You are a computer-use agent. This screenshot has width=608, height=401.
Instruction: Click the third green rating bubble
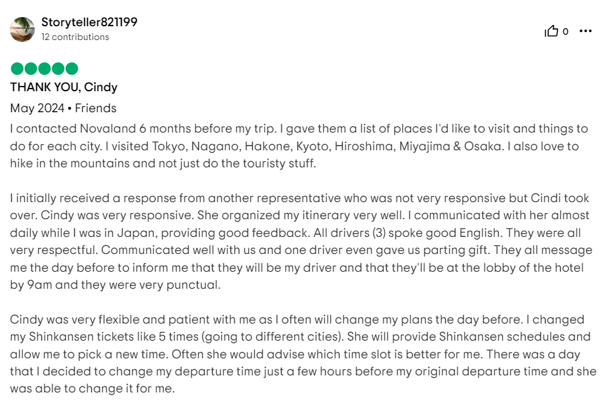[44, 68]
